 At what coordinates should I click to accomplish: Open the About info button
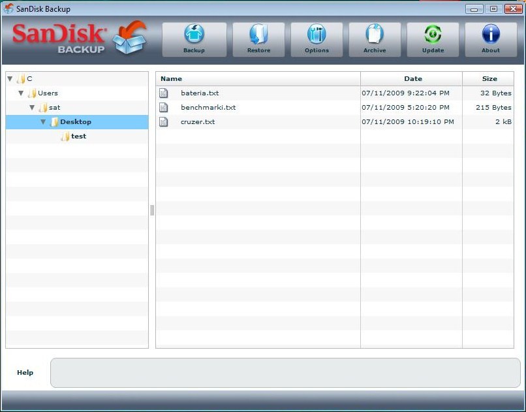[x=491, y=40]
